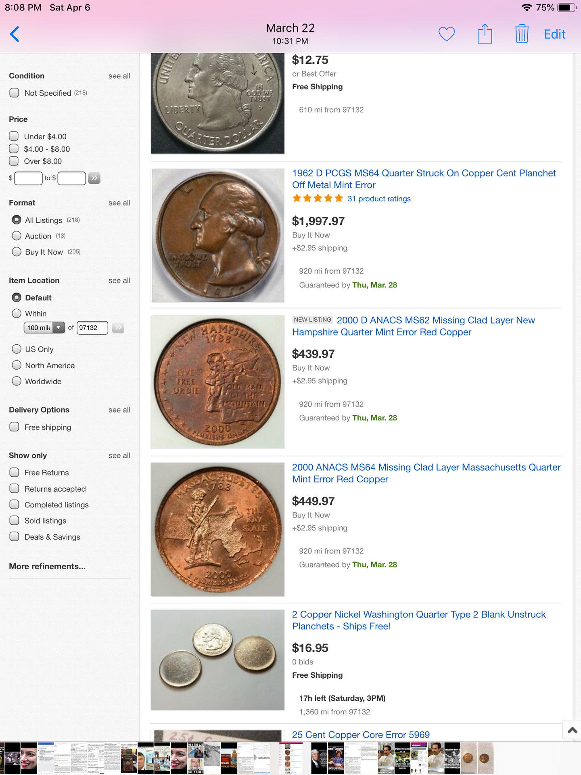The width and height of the screenshot is (581, 775).
Task: Select the US Only location option
Action: pos(17,349)
